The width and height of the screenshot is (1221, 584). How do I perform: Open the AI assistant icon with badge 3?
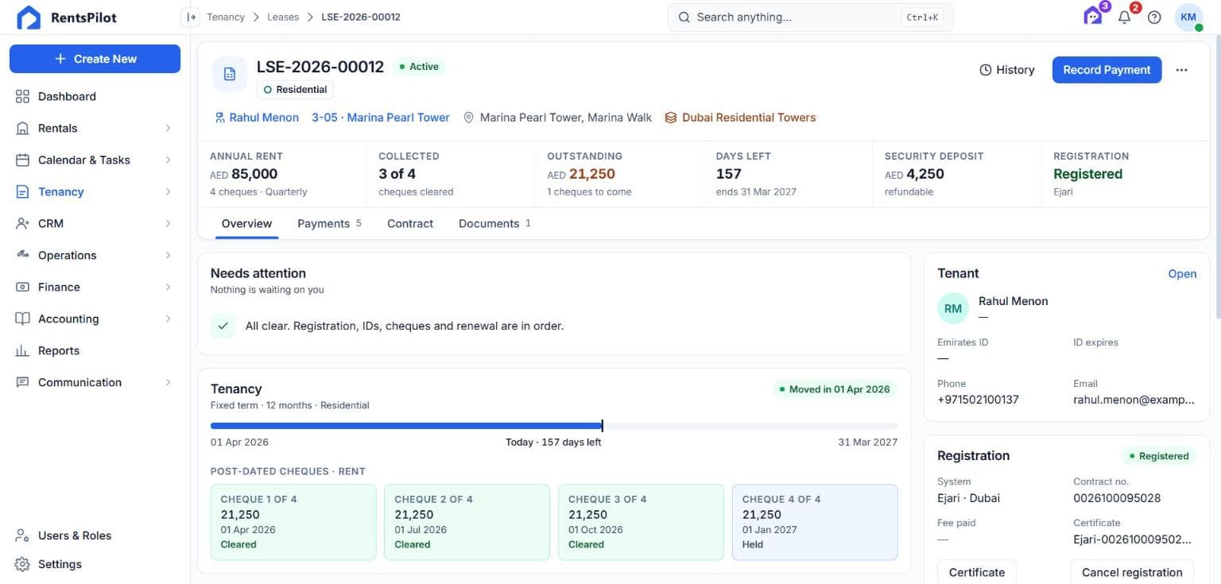1094,17
